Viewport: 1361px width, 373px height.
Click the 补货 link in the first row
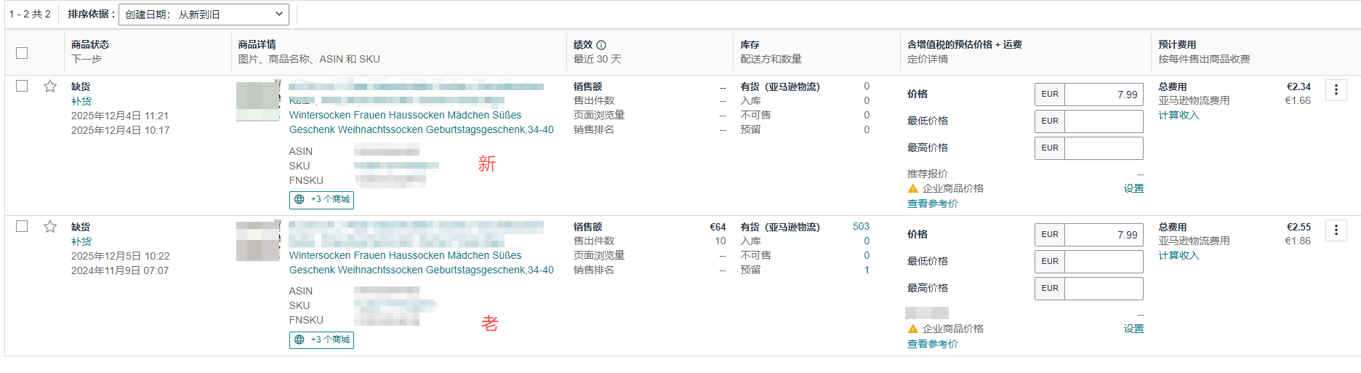click(x=81, y=101)
